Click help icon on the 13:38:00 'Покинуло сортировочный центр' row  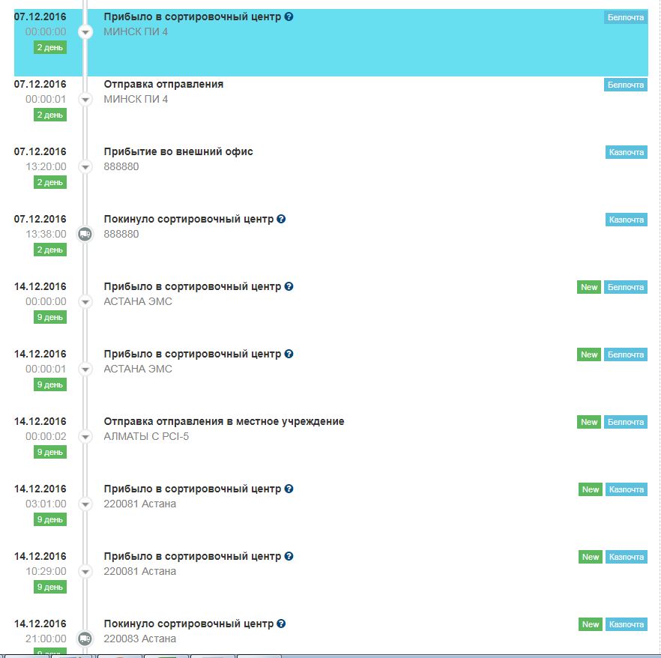coord(281,219)
